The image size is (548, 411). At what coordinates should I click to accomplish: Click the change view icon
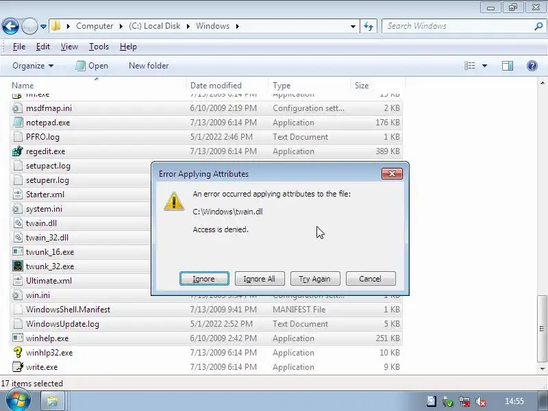point(469,66)
